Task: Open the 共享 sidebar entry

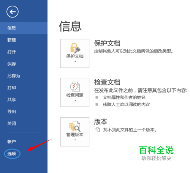Action: pyautogui.click(x=24, y=100)
